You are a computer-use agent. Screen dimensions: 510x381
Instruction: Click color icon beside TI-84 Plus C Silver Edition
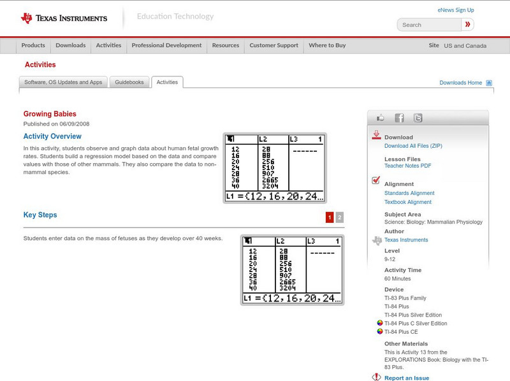pos(379,323)
